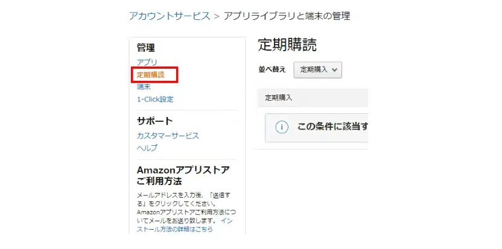The height and width of the screenshot is (249, 502).
Task: Click the 並べ替え label
Action: click(272, 69)
